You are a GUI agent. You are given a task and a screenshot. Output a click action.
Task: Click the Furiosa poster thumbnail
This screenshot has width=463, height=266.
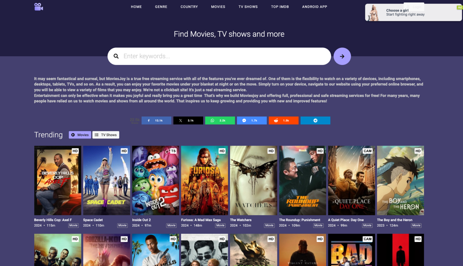click(x=205, y=181)
